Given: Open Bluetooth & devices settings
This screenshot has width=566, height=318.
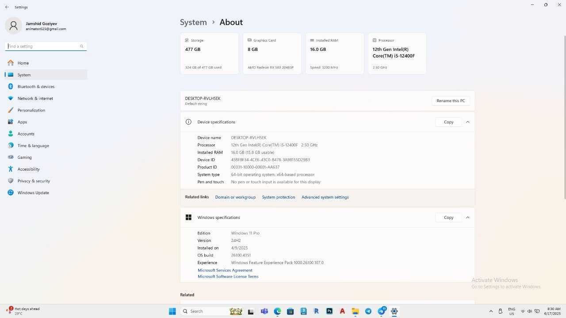Looking at the screenshot, I should 46,87.
